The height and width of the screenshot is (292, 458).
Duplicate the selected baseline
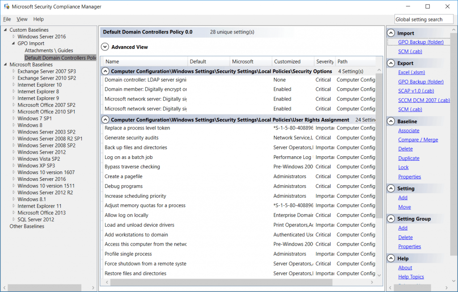408,158
